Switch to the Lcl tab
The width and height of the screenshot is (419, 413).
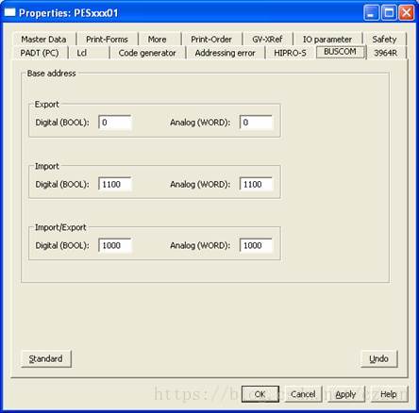tap(82, 53)
